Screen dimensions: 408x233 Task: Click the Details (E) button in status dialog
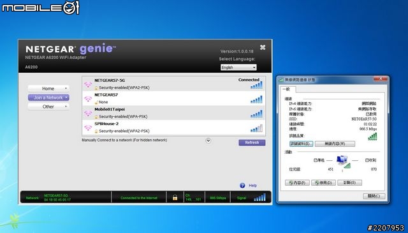coord(301,144)
